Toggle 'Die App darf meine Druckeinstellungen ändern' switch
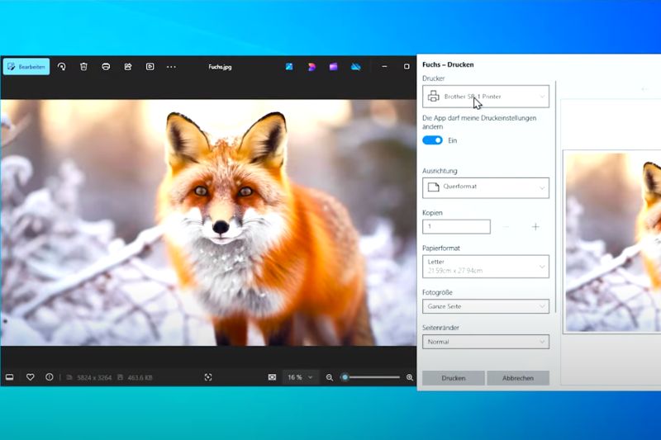Image resolution: width=661 pixels, height=440 pixels. pos(432,140)
